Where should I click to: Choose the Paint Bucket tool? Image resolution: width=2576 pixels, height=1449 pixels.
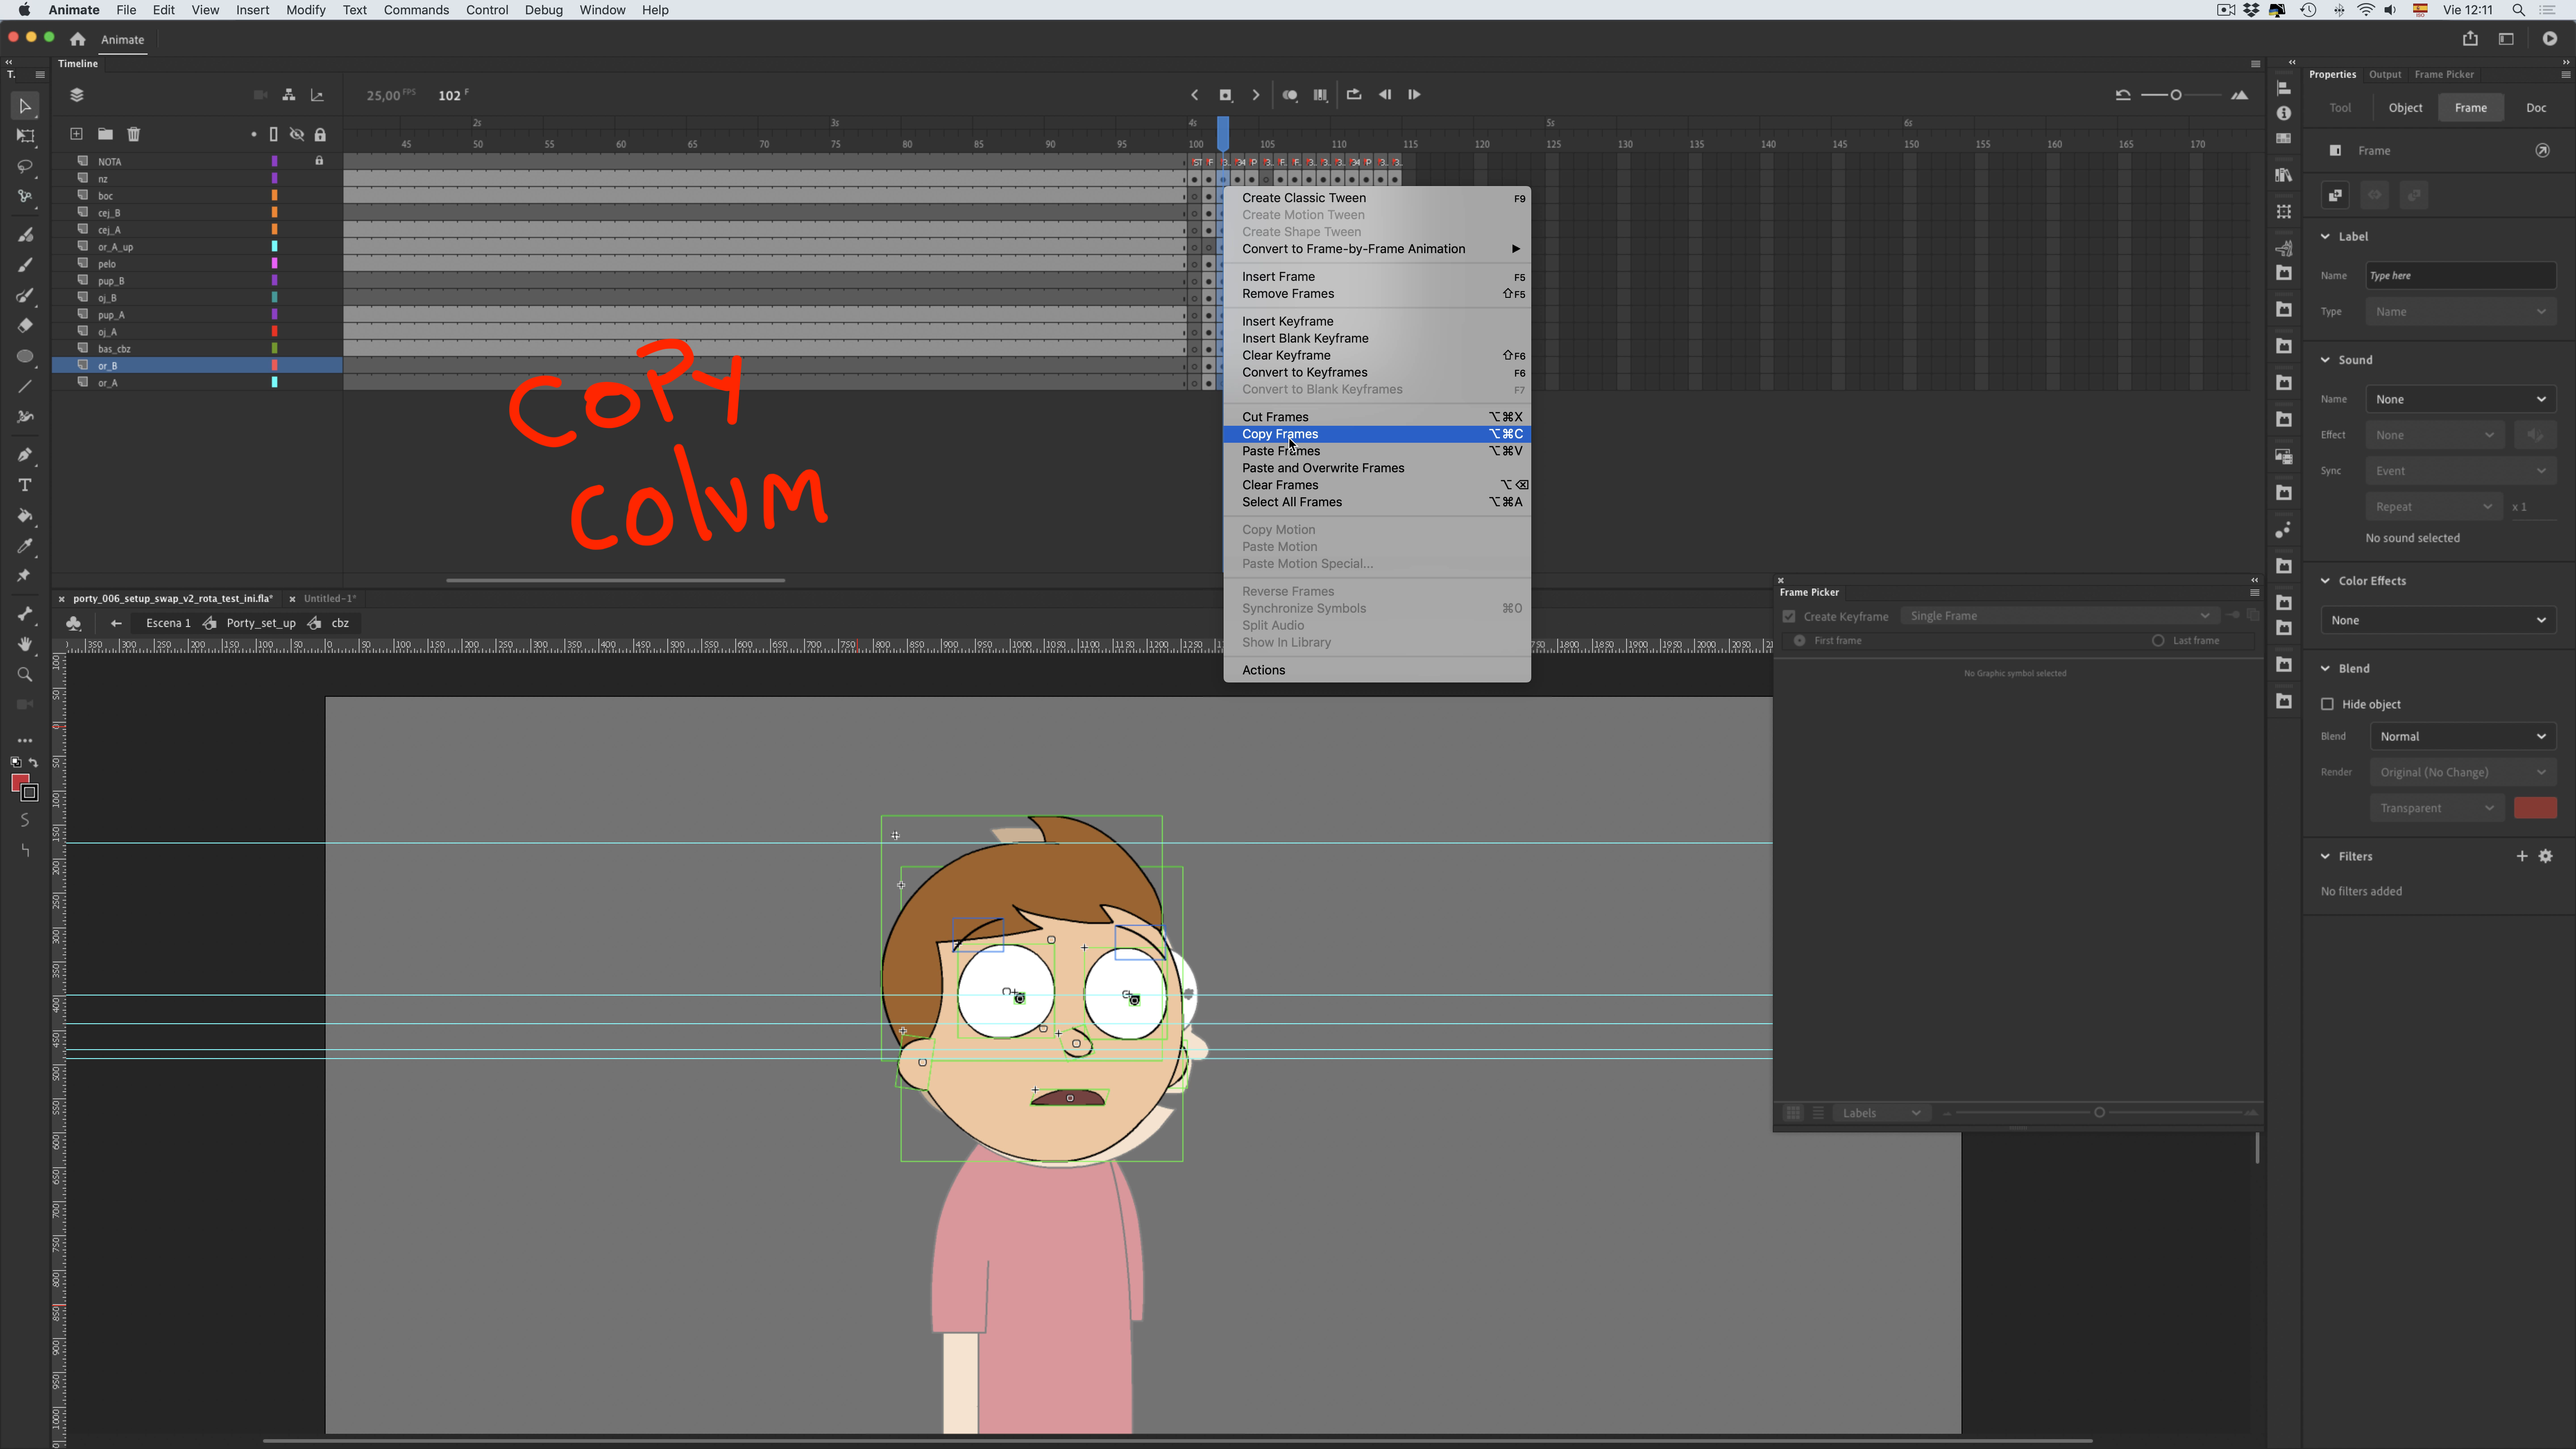pos(25,516)
